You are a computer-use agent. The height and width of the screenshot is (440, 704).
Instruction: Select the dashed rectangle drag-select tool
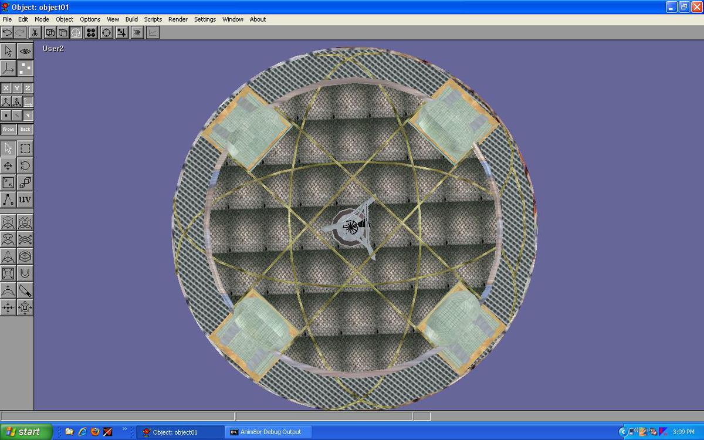click(25, 148)
